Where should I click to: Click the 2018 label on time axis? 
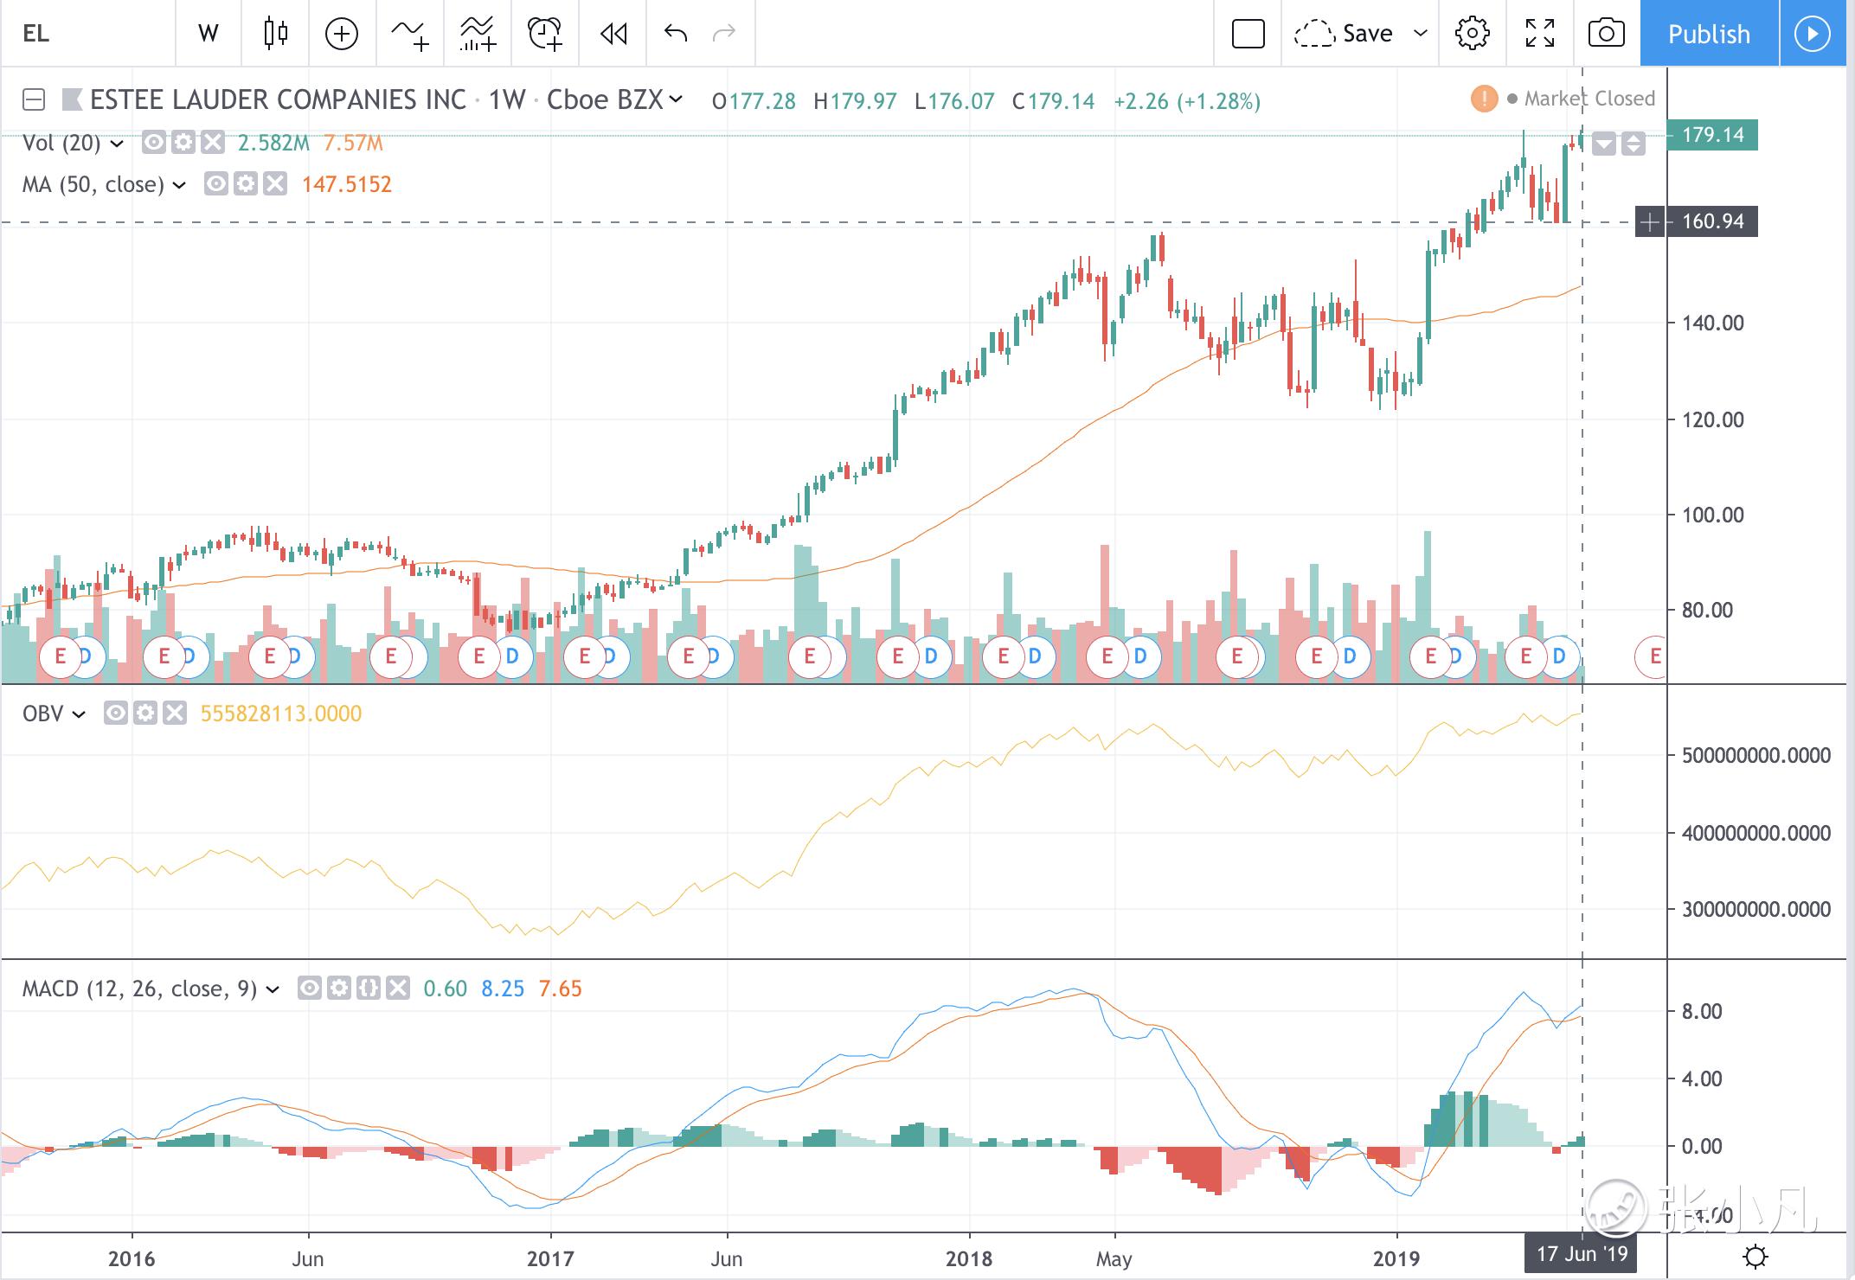tap(969, 1258)
